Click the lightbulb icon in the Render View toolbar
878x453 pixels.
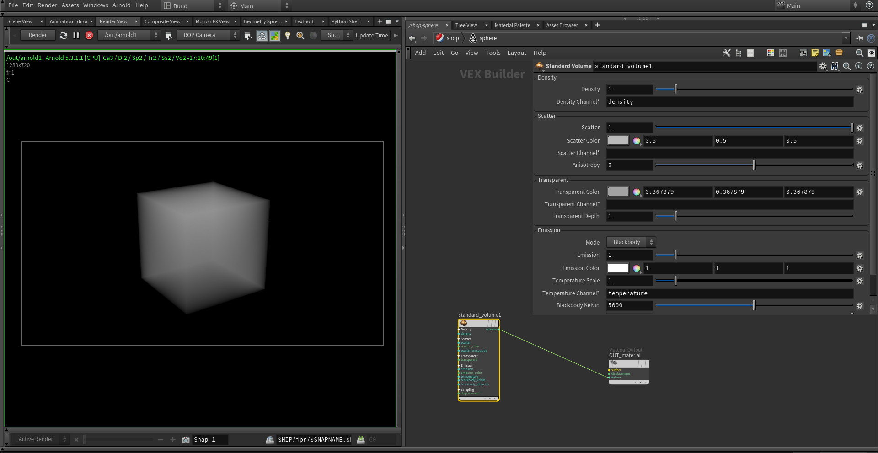click(x=287, y=35)
